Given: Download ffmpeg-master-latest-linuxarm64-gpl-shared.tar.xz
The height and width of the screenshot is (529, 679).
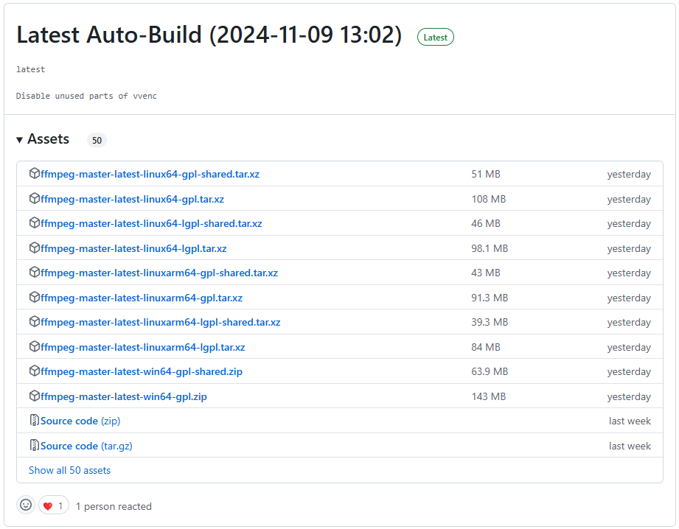Looking at the screenshot, I should pyautogui.click(x=159, y=273).
